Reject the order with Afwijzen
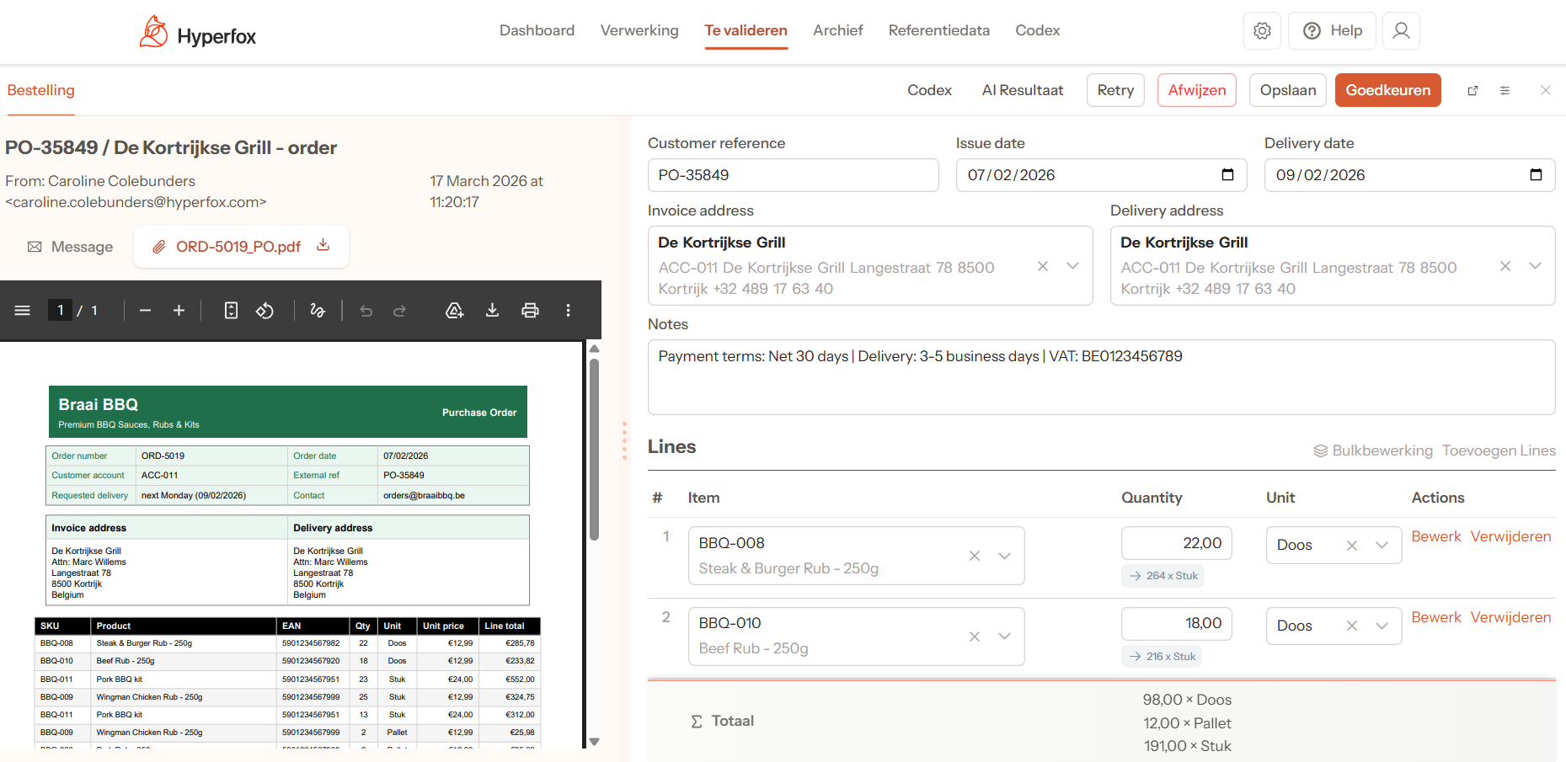Image resolution: width=1566 pixels, height=762 pixels. (1196, 90)
